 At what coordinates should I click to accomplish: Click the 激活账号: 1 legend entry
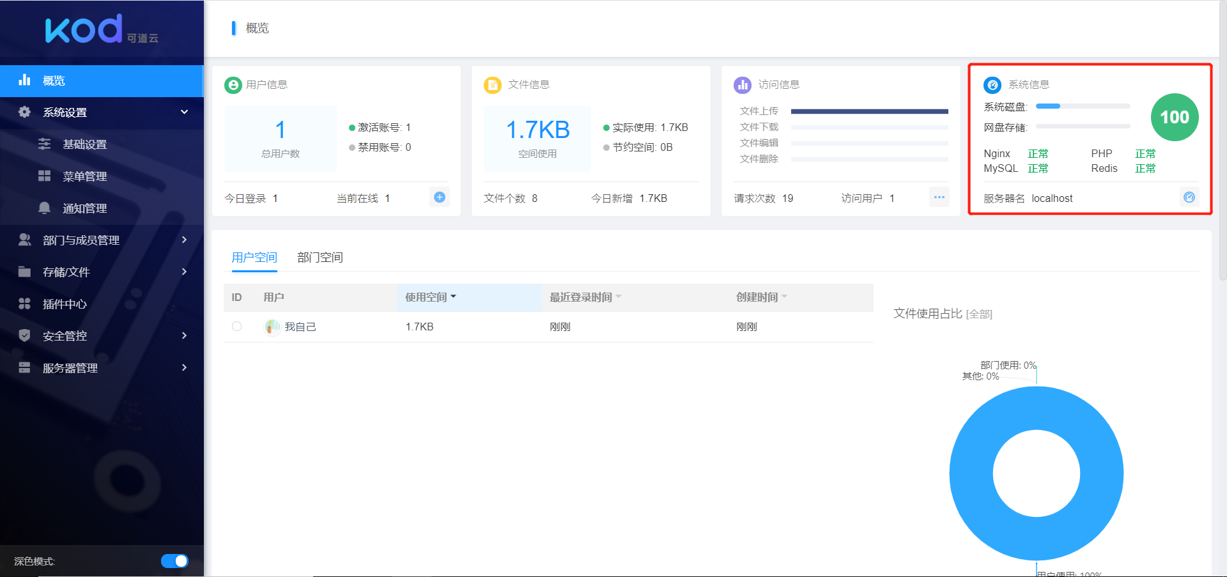[x=380, y=128]
